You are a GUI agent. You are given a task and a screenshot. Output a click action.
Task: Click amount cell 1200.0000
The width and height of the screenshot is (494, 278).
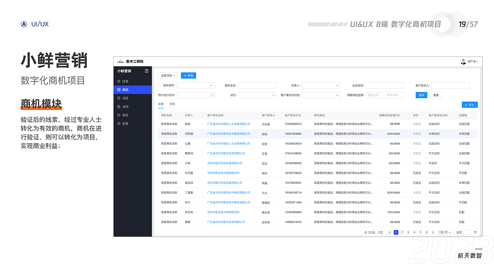coord(394,212)
